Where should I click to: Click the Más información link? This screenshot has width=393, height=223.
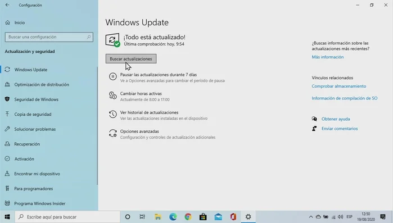[x=328, y=57]
